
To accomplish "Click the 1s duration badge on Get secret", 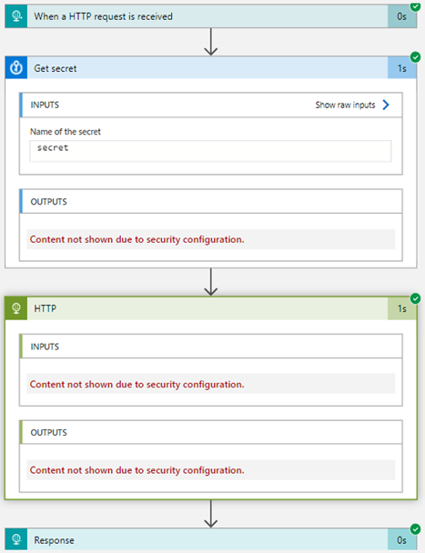I will [x=401, y=68].
